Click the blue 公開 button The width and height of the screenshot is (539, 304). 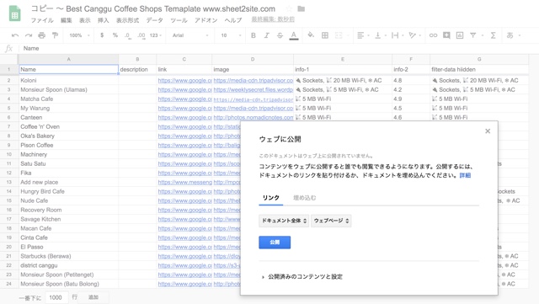pos(275,242)
